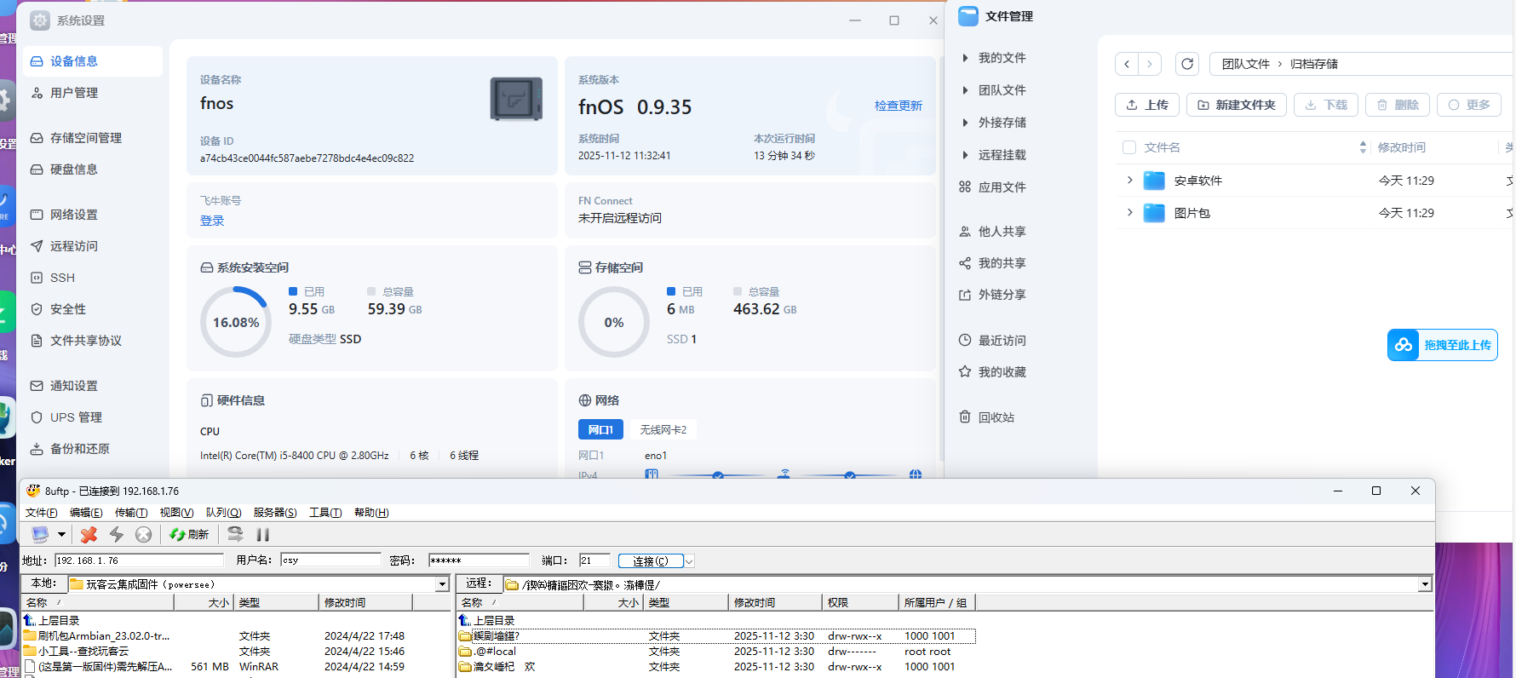This screenshot has height=678, width=1516.
Task: Open 备份和还原 in system settings sidebar
Action: tap(93, 449)
